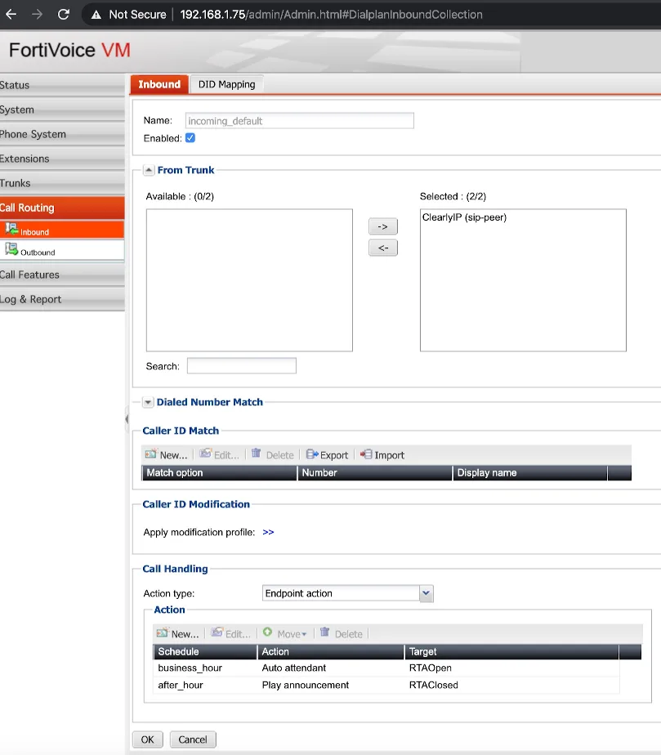The image size is (661, 755).
Task: Click Edit icon in the Action toolbar
Action: (217, 632)
